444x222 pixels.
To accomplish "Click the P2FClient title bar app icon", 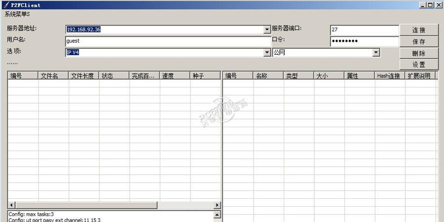I will click(x=6, y=5).
